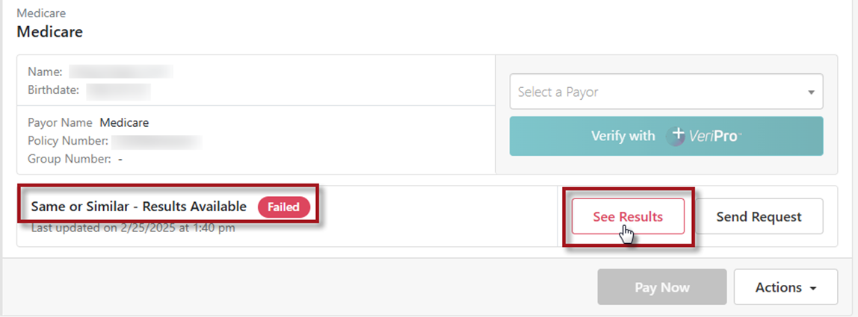858x317 pixels.
Task: Click the Payor dropdown arrow
Action: (811, 92)
